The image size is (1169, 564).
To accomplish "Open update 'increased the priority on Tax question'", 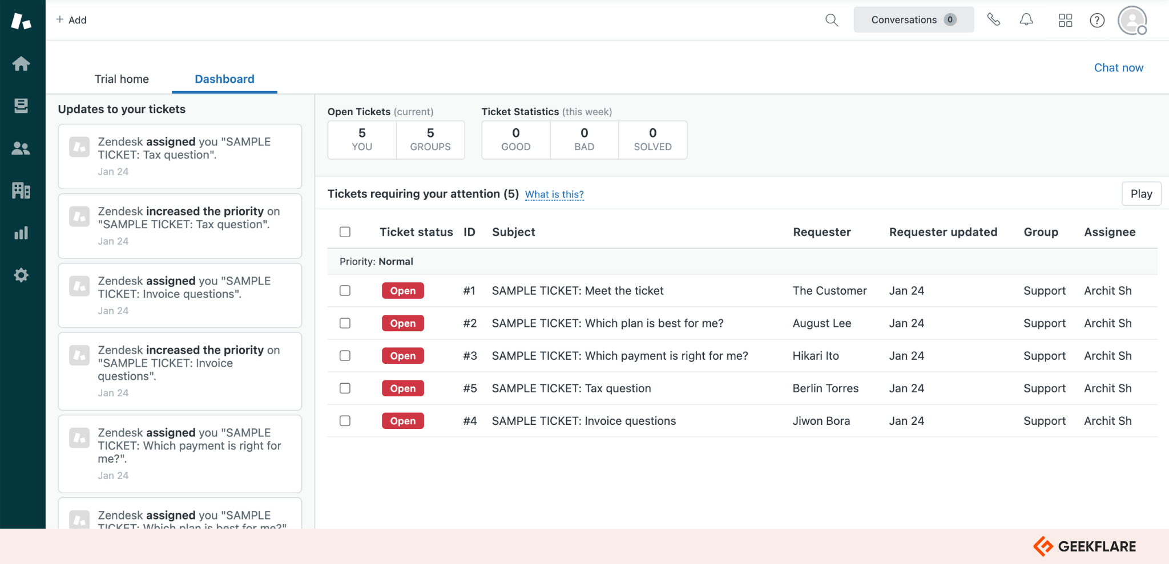I will (x=180, y=226).
